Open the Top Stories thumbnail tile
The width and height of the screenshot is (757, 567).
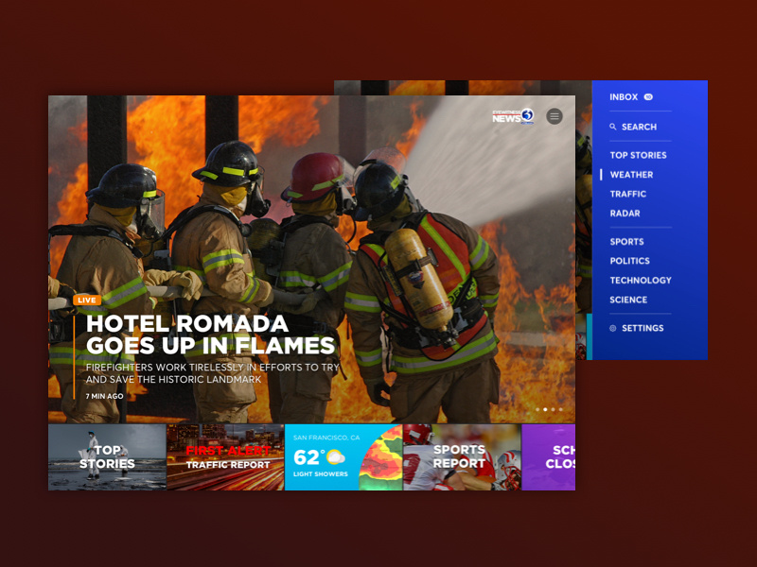(107, 457)
